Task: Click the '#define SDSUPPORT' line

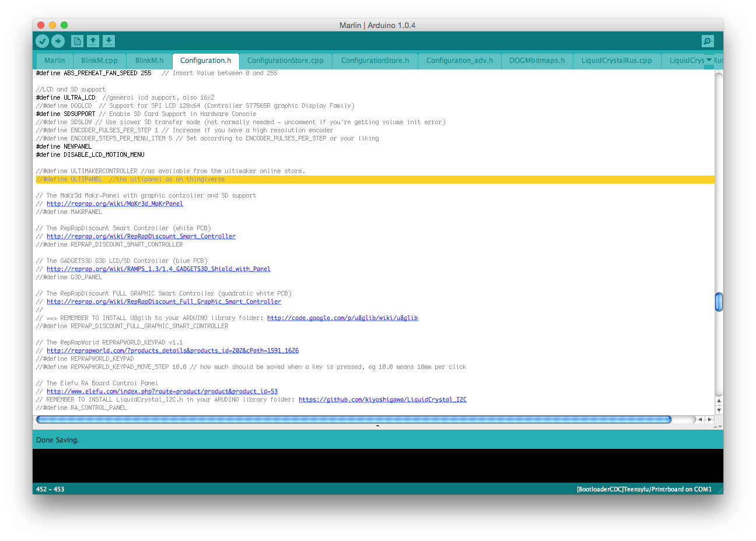Action: pyautogui.click(x=146, y=114)
